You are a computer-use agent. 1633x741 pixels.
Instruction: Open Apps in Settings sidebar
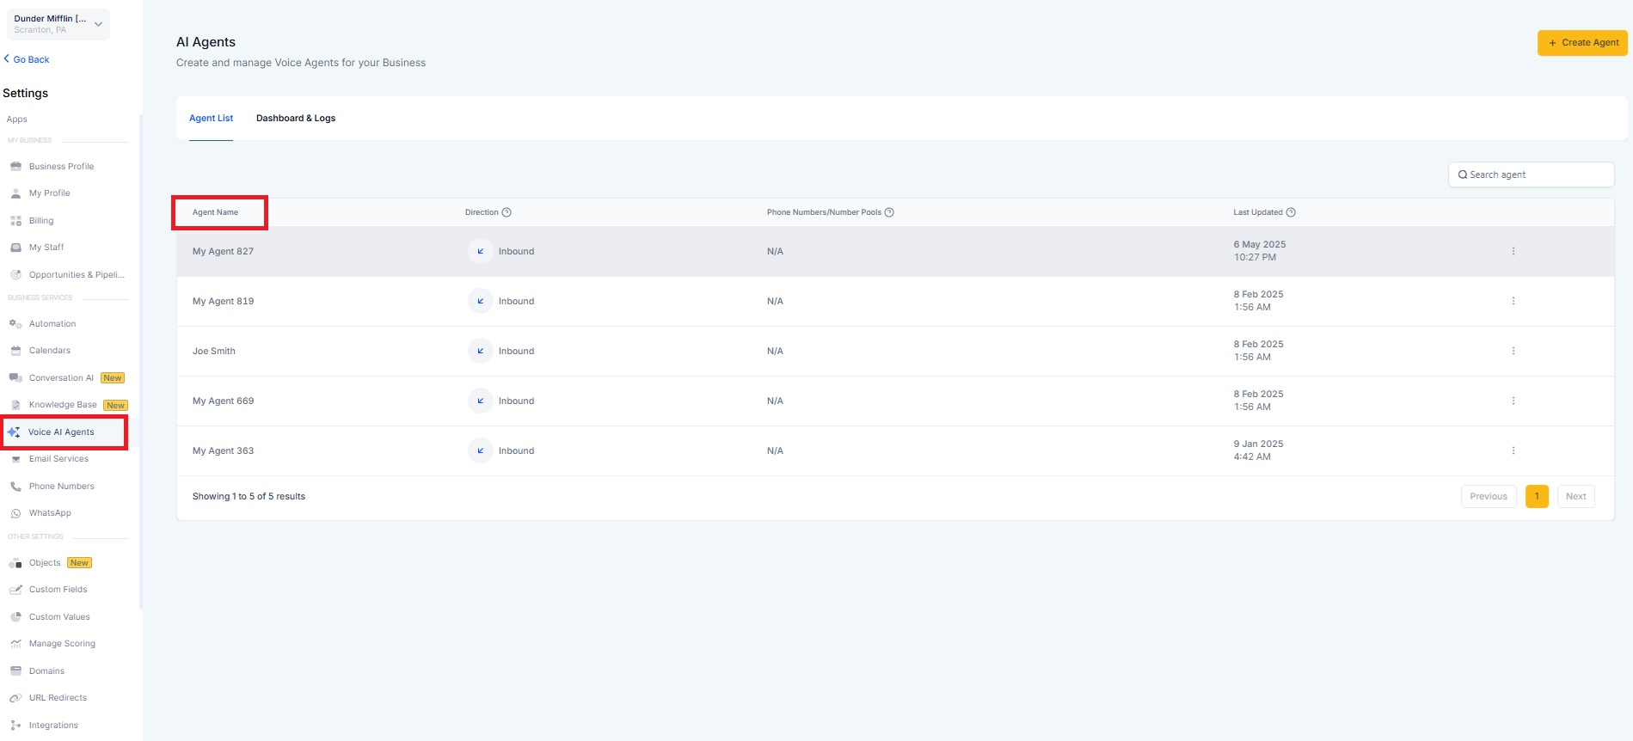coord(17,119)
